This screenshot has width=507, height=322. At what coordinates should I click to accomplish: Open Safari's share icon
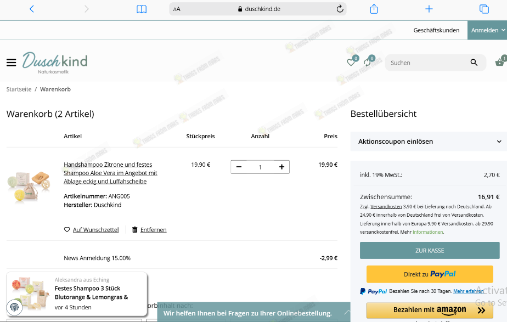coord(374,9)
